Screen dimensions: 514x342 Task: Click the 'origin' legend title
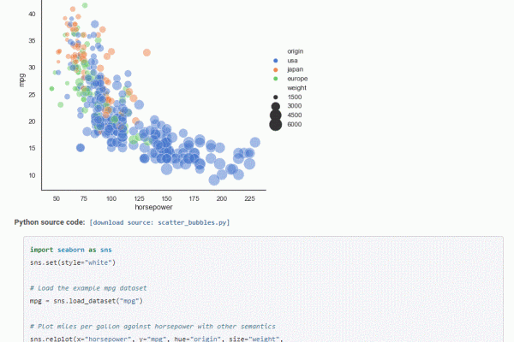[296, 50]
